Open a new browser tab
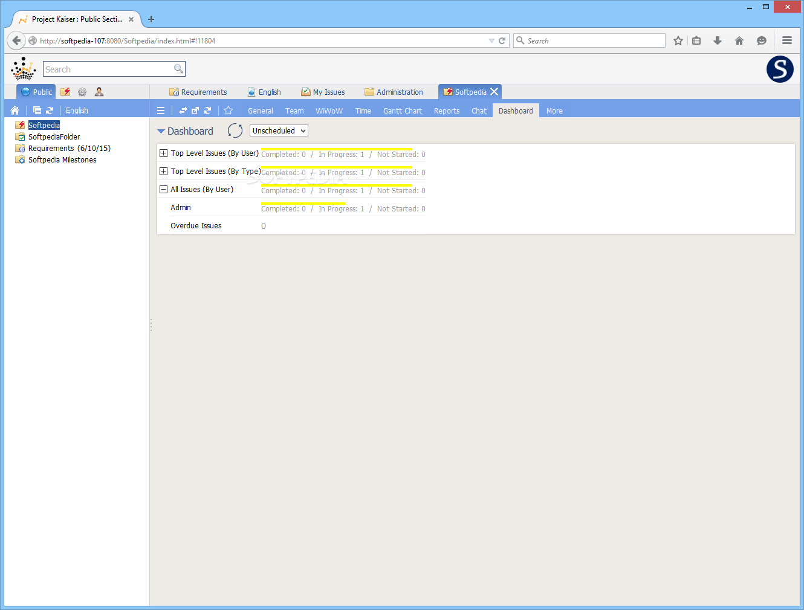The image size is (804, 610). pos(151,19)
